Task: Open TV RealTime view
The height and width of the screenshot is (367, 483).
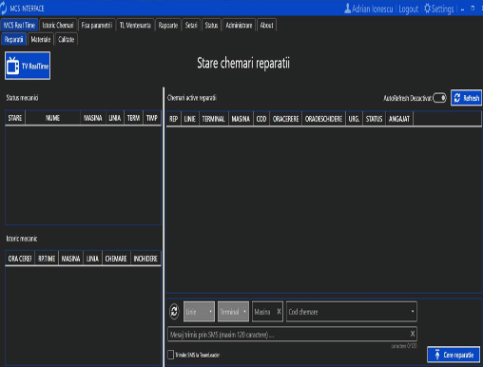Action: pos(28,66)
